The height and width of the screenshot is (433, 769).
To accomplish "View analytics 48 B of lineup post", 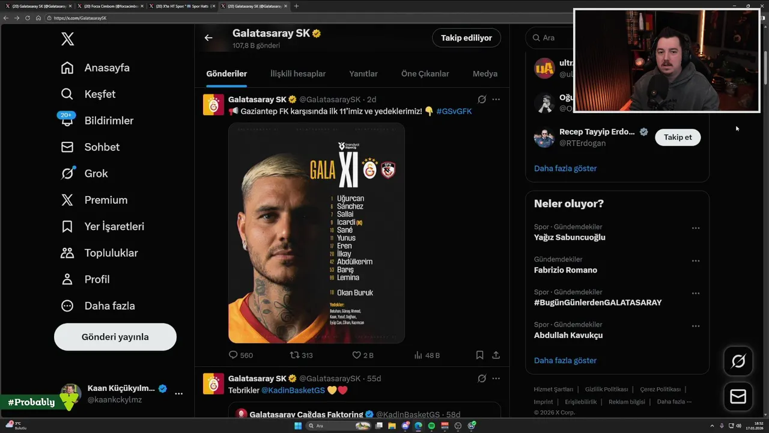I will point(427,355).
